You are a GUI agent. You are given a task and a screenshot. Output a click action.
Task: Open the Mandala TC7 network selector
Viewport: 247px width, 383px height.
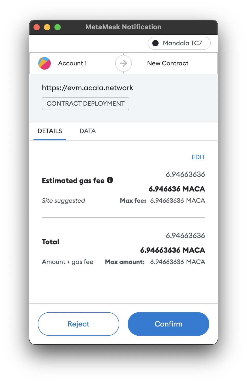coord(179,43)
